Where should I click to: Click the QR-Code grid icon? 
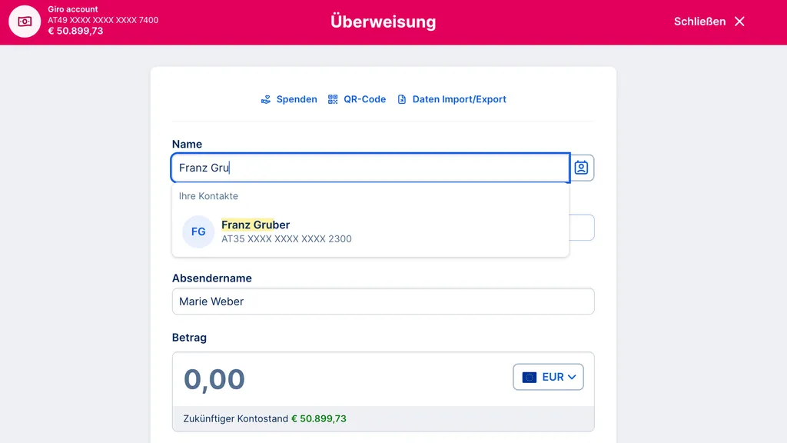(333, 99)
